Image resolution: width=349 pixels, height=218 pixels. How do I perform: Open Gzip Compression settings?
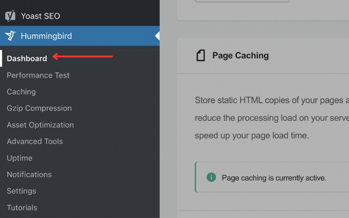[39, 108]
